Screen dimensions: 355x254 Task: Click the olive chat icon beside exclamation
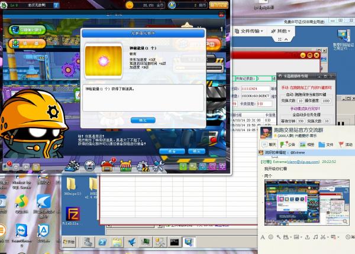193,167
